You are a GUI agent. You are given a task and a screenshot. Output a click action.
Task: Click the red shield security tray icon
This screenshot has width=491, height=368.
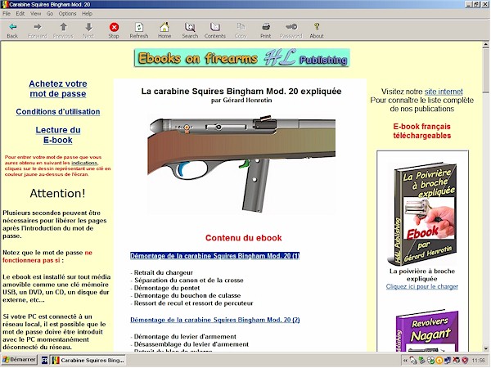(465, 361)
